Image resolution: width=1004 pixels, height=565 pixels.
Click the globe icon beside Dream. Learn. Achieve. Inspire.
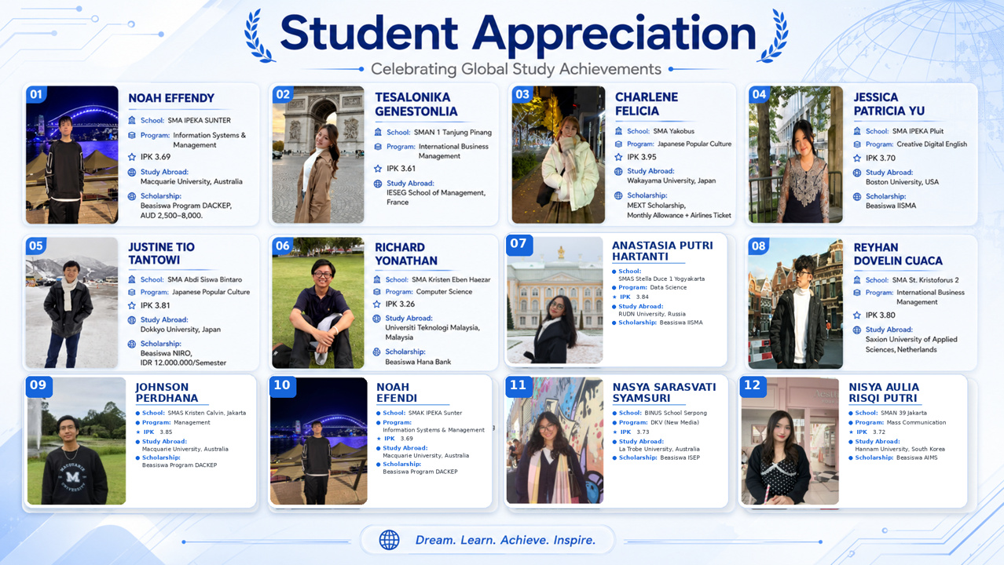[x=389, y=540]
